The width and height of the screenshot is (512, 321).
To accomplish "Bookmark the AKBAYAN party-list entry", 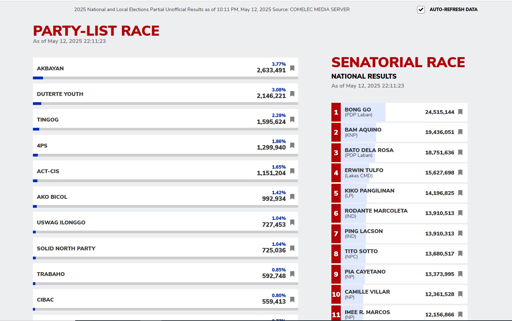I will point(292,68).
